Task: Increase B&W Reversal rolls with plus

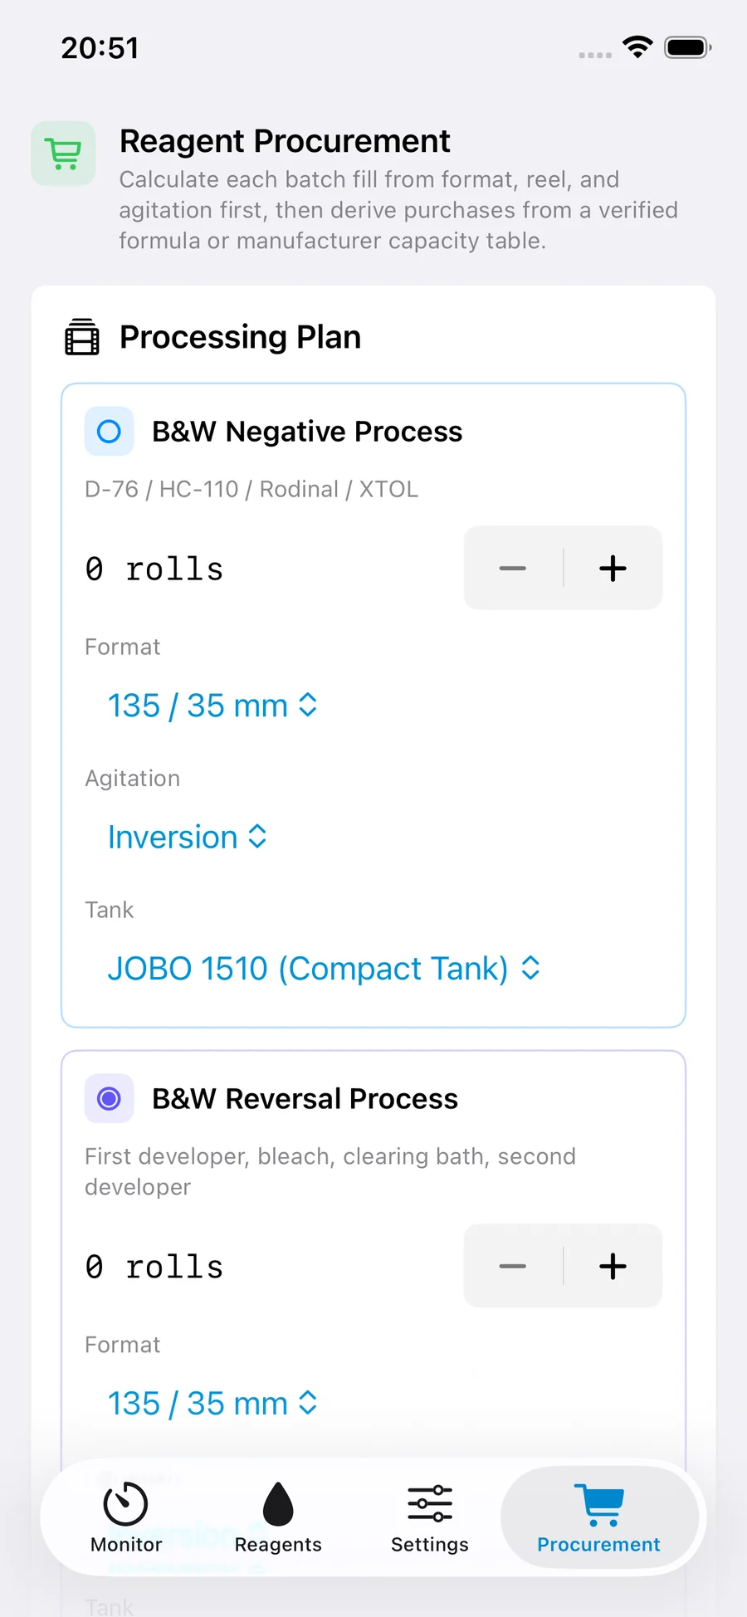Action: pos(613,1267)
